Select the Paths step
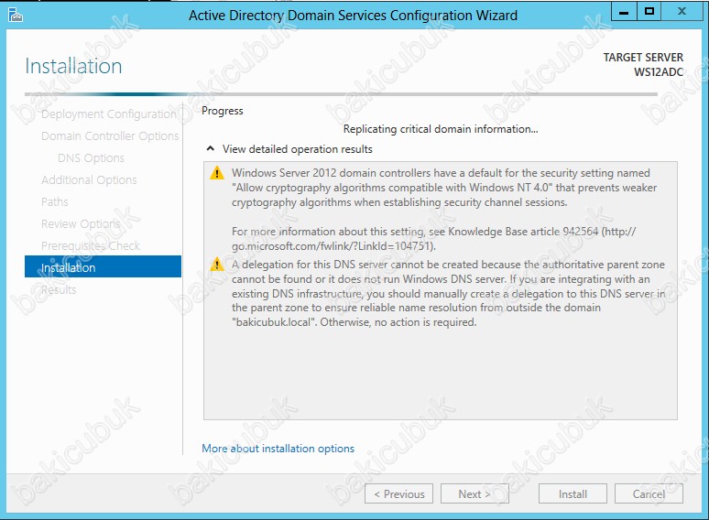The width and height of the screenshot is (709, 520). click(55, 202)
